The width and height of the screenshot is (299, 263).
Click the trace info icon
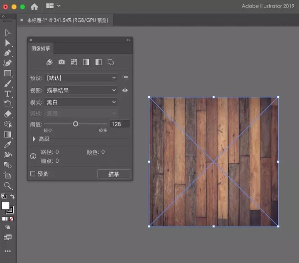point(33,156)
